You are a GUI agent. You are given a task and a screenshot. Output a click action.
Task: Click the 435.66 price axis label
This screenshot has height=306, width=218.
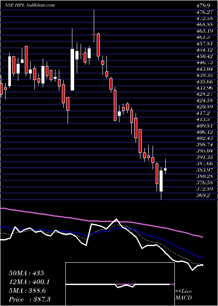pyautogui.click(x=204, y=82)
